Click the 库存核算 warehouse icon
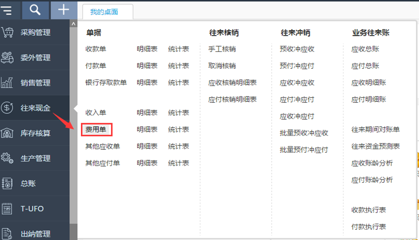This screenshot has width=419, height=240. [7, 133]
